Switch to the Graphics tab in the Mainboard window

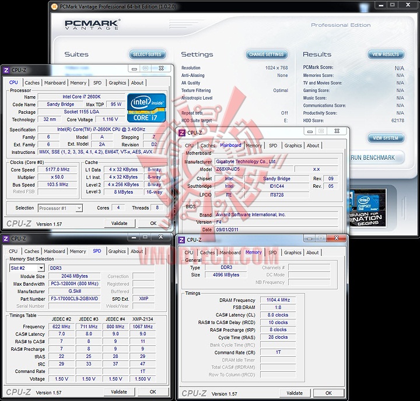[293, 145]
